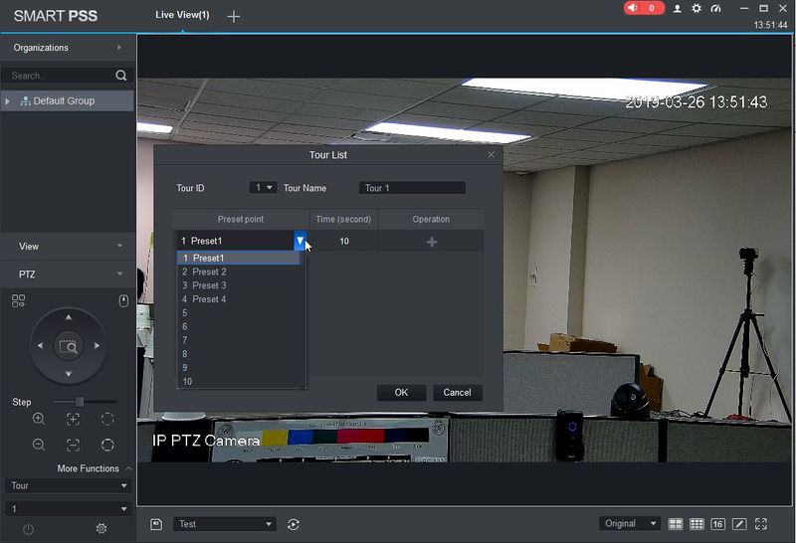
Task: Cancel the Tour List dialog
Action: tap(457, 392)
